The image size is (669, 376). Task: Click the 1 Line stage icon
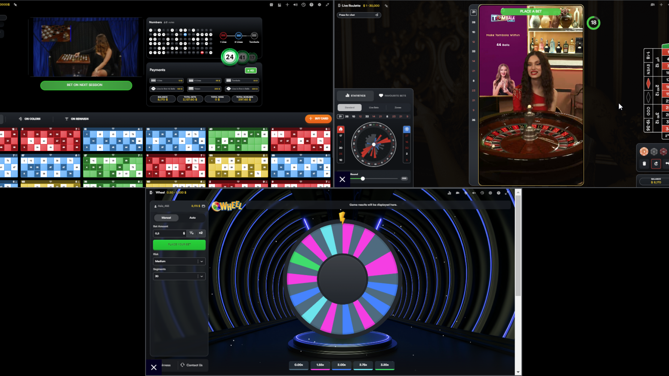pyautogui.click(x=223, y=36)
